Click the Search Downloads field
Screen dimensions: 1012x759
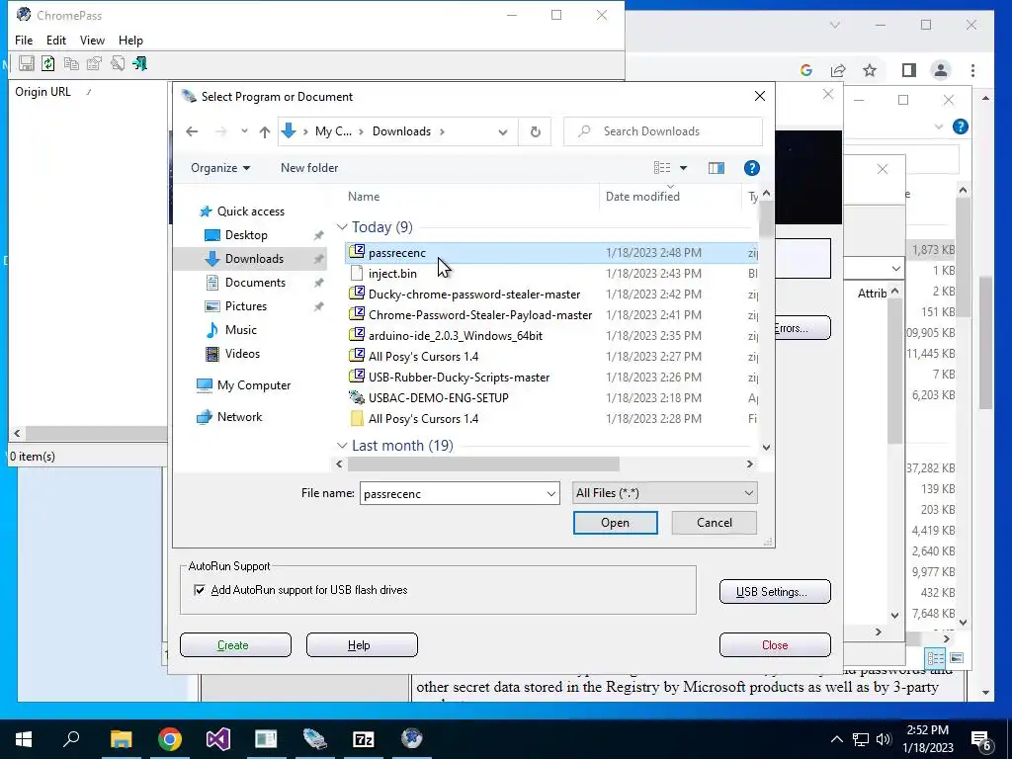[x=663, y=131]
